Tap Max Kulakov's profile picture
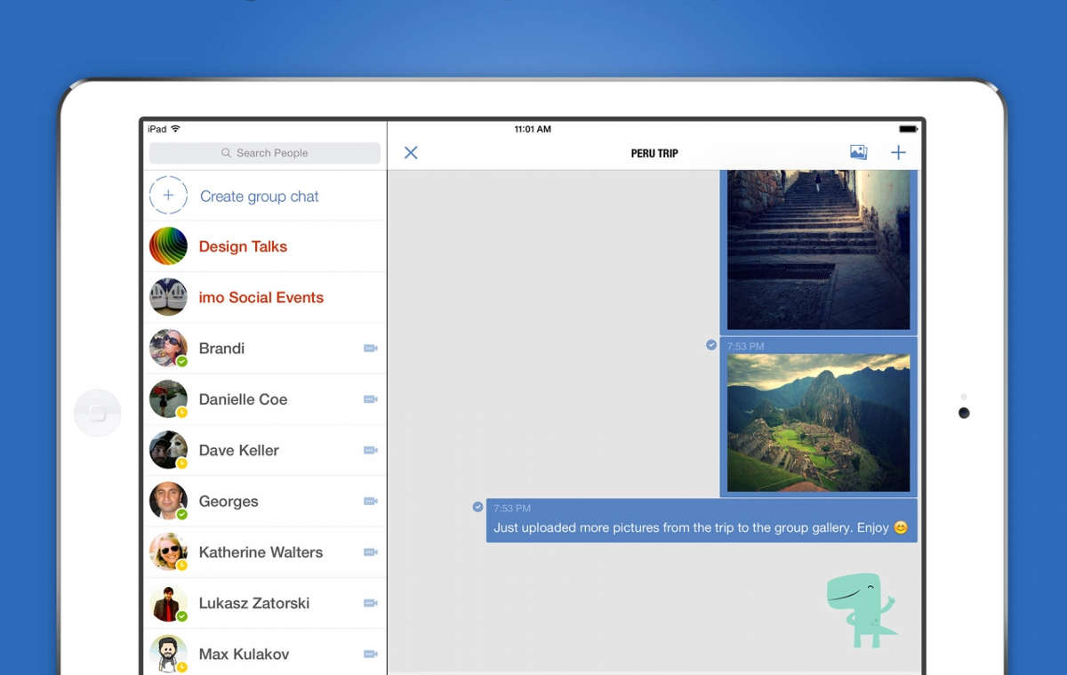The height and width of the screenshot is (675, 1067). click(x=168, y=654)
